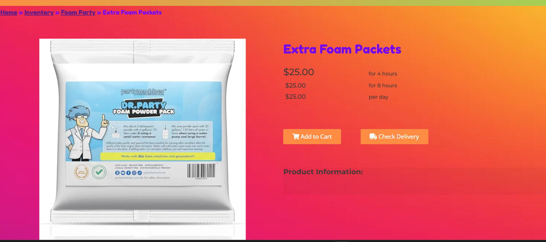
Task: Open the Inventory breadcrumb link
Action: click(39, 12)
